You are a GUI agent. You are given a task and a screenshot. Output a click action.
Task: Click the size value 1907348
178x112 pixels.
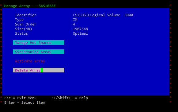click(80, 29)
